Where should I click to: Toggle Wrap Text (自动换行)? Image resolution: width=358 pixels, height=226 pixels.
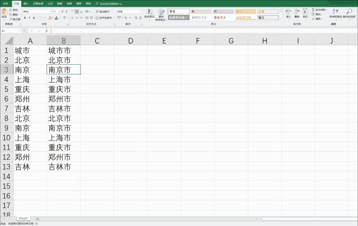(x=103, y=11)
